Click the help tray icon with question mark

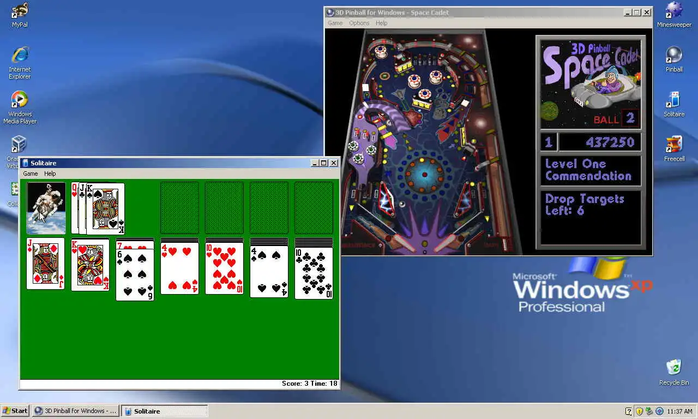point(629,411)
